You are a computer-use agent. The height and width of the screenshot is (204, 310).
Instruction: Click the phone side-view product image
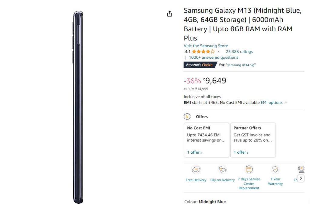click(78, 107)
